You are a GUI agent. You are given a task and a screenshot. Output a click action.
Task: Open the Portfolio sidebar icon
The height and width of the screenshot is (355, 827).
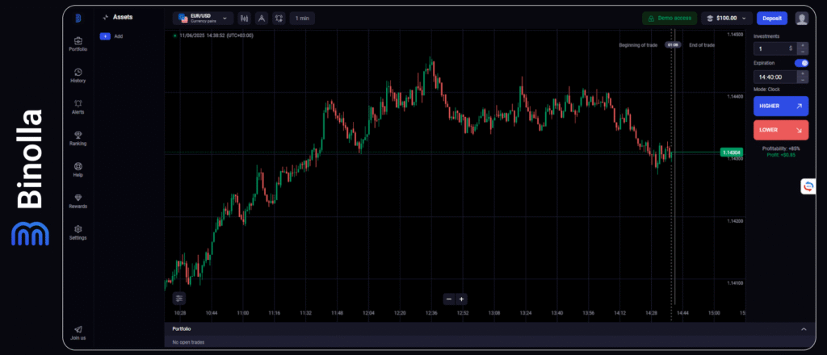tap(78, 41)
